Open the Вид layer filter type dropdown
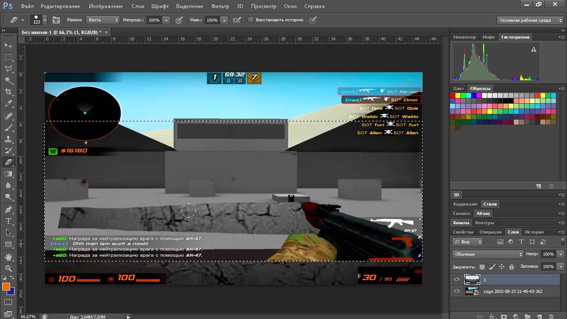The height and width of the screenshot is (319, 567). tap(468, 242)
